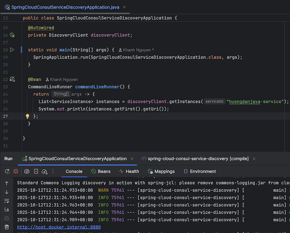Stop the running application
This screenshot has height=233, width=290.
(x=16, y=171)
